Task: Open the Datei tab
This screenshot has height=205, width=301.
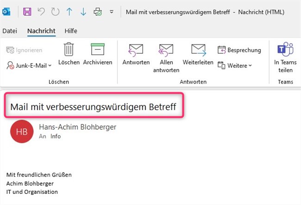Action: (x=10, y=31)
